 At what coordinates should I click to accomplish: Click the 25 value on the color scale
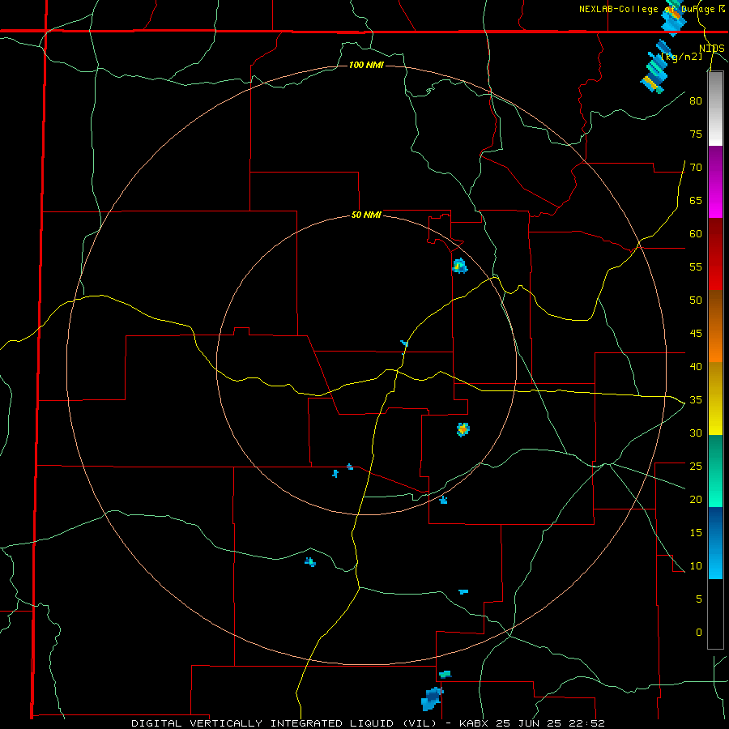pos(696,467)
